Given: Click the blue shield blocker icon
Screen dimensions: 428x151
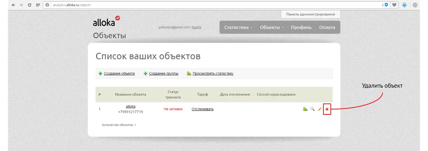Looking at the screenshot, I should coord(386,5).
